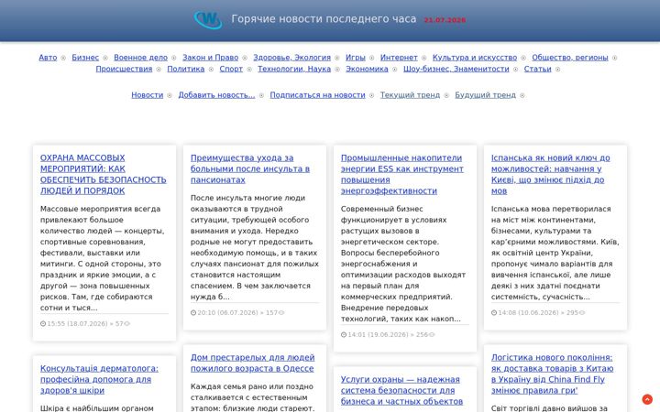The width and height of the screenshot is (660, 412).
Task: Open the Бизнес category
Action: coord(85,58)
